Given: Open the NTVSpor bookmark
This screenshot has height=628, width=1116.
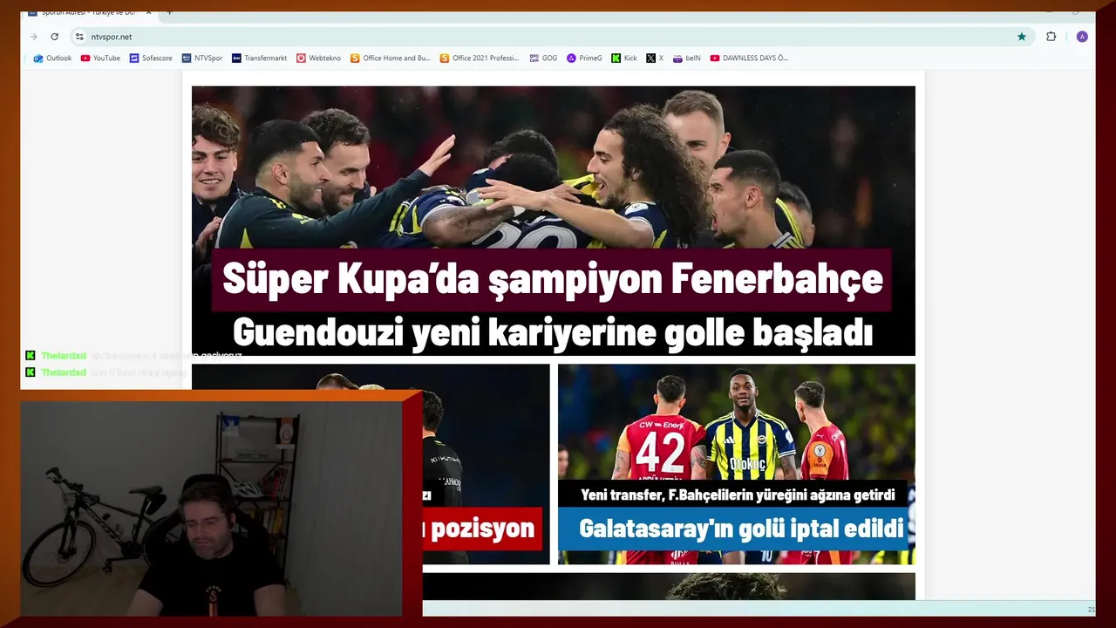Looking at the screenshot, I should coord(202,58).
